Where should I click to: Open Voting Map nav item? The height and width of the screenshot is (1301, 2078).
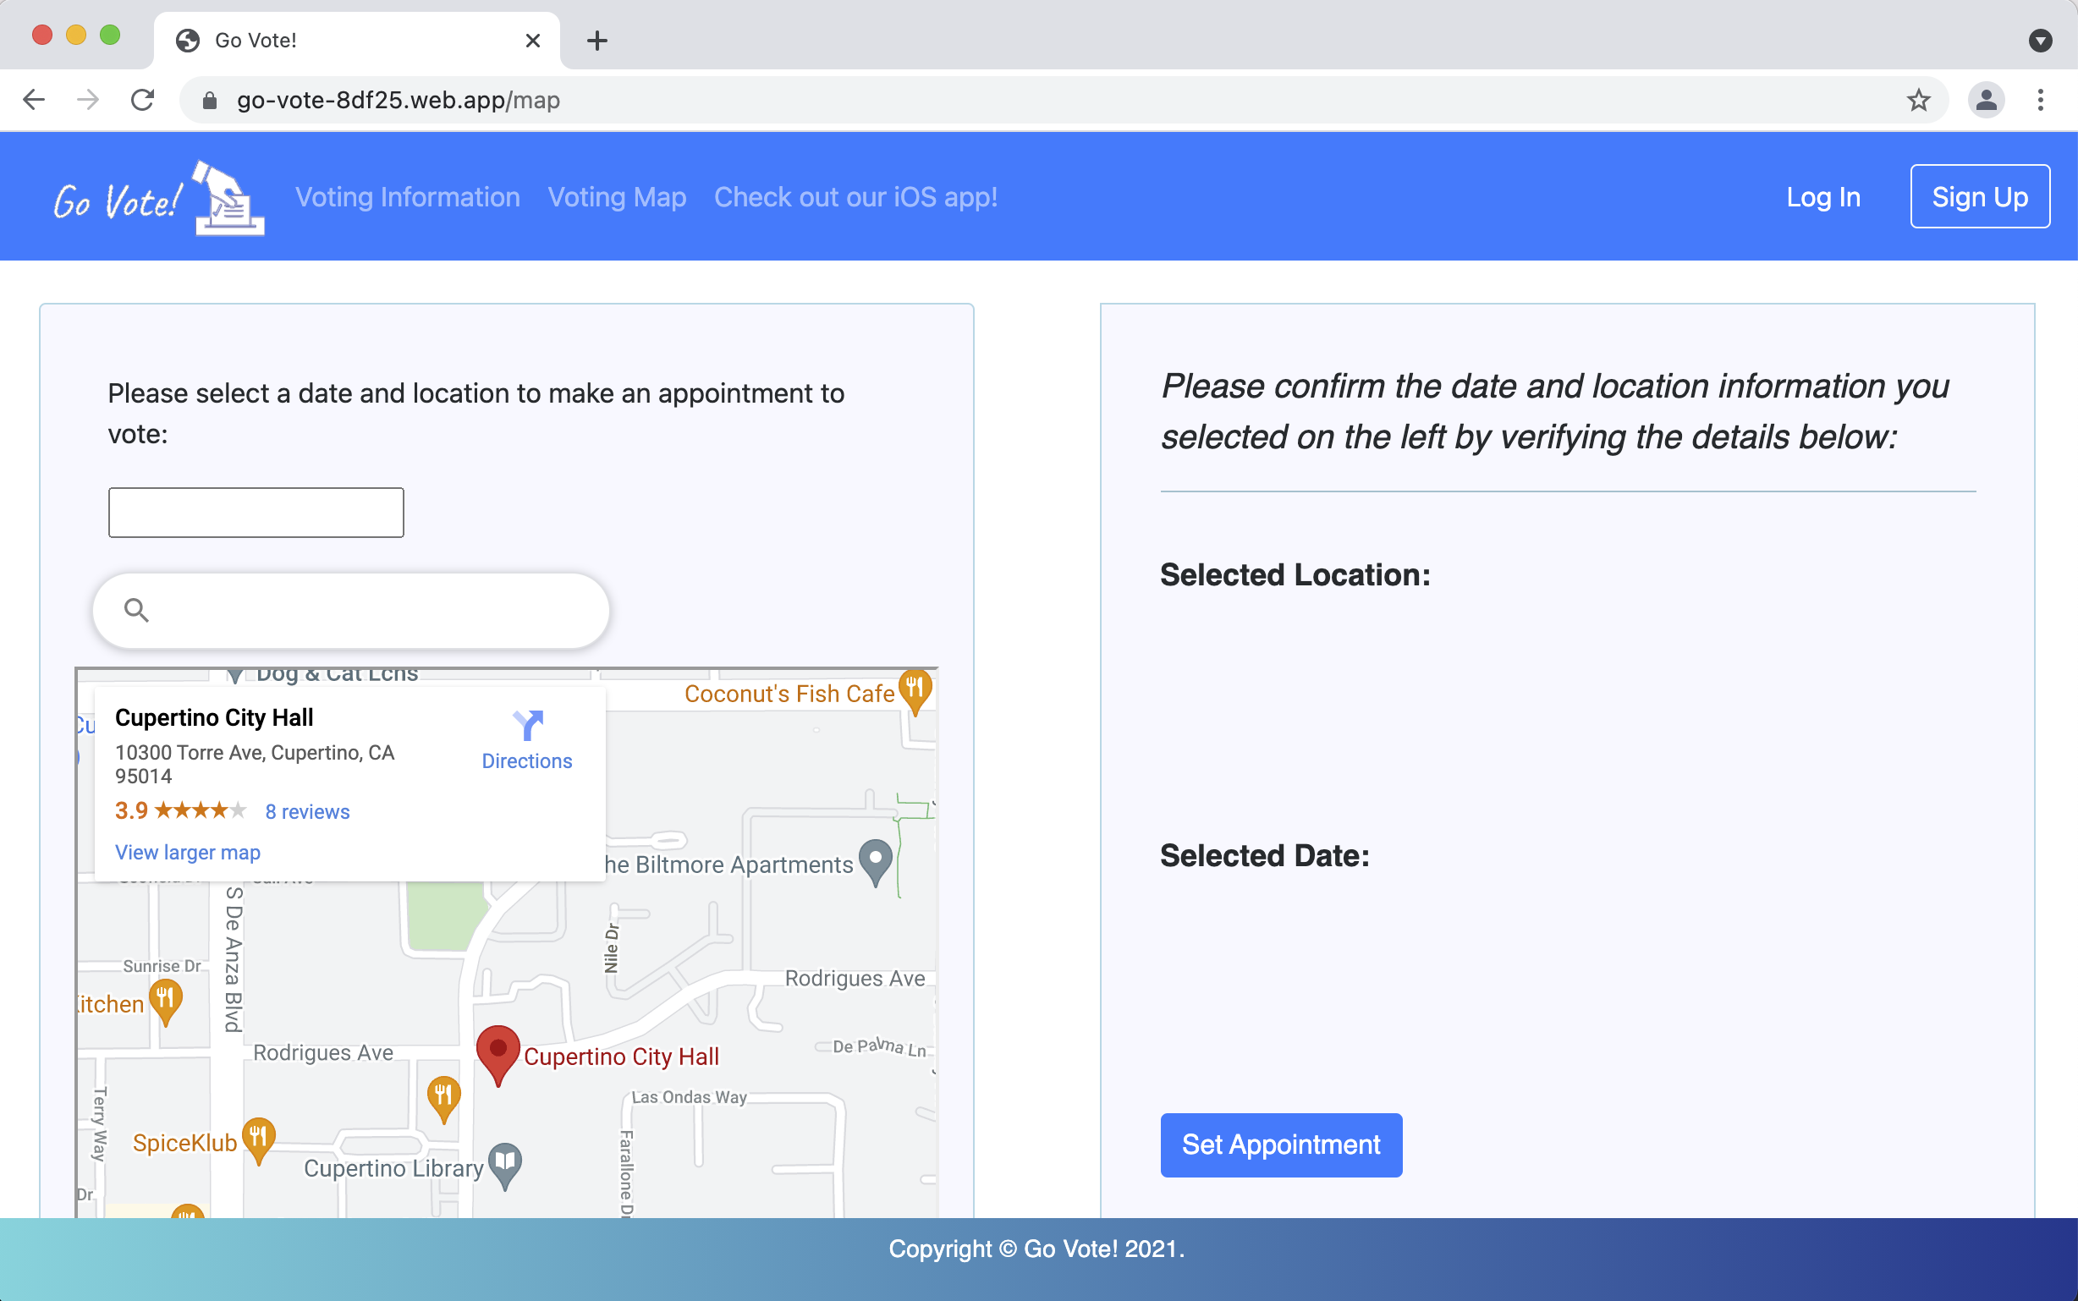tap(617, 197)
